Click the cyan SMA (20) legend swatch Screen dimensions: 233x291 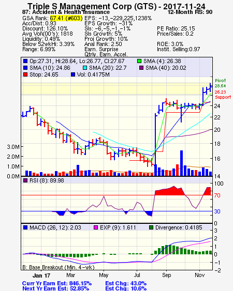point(85,68)
